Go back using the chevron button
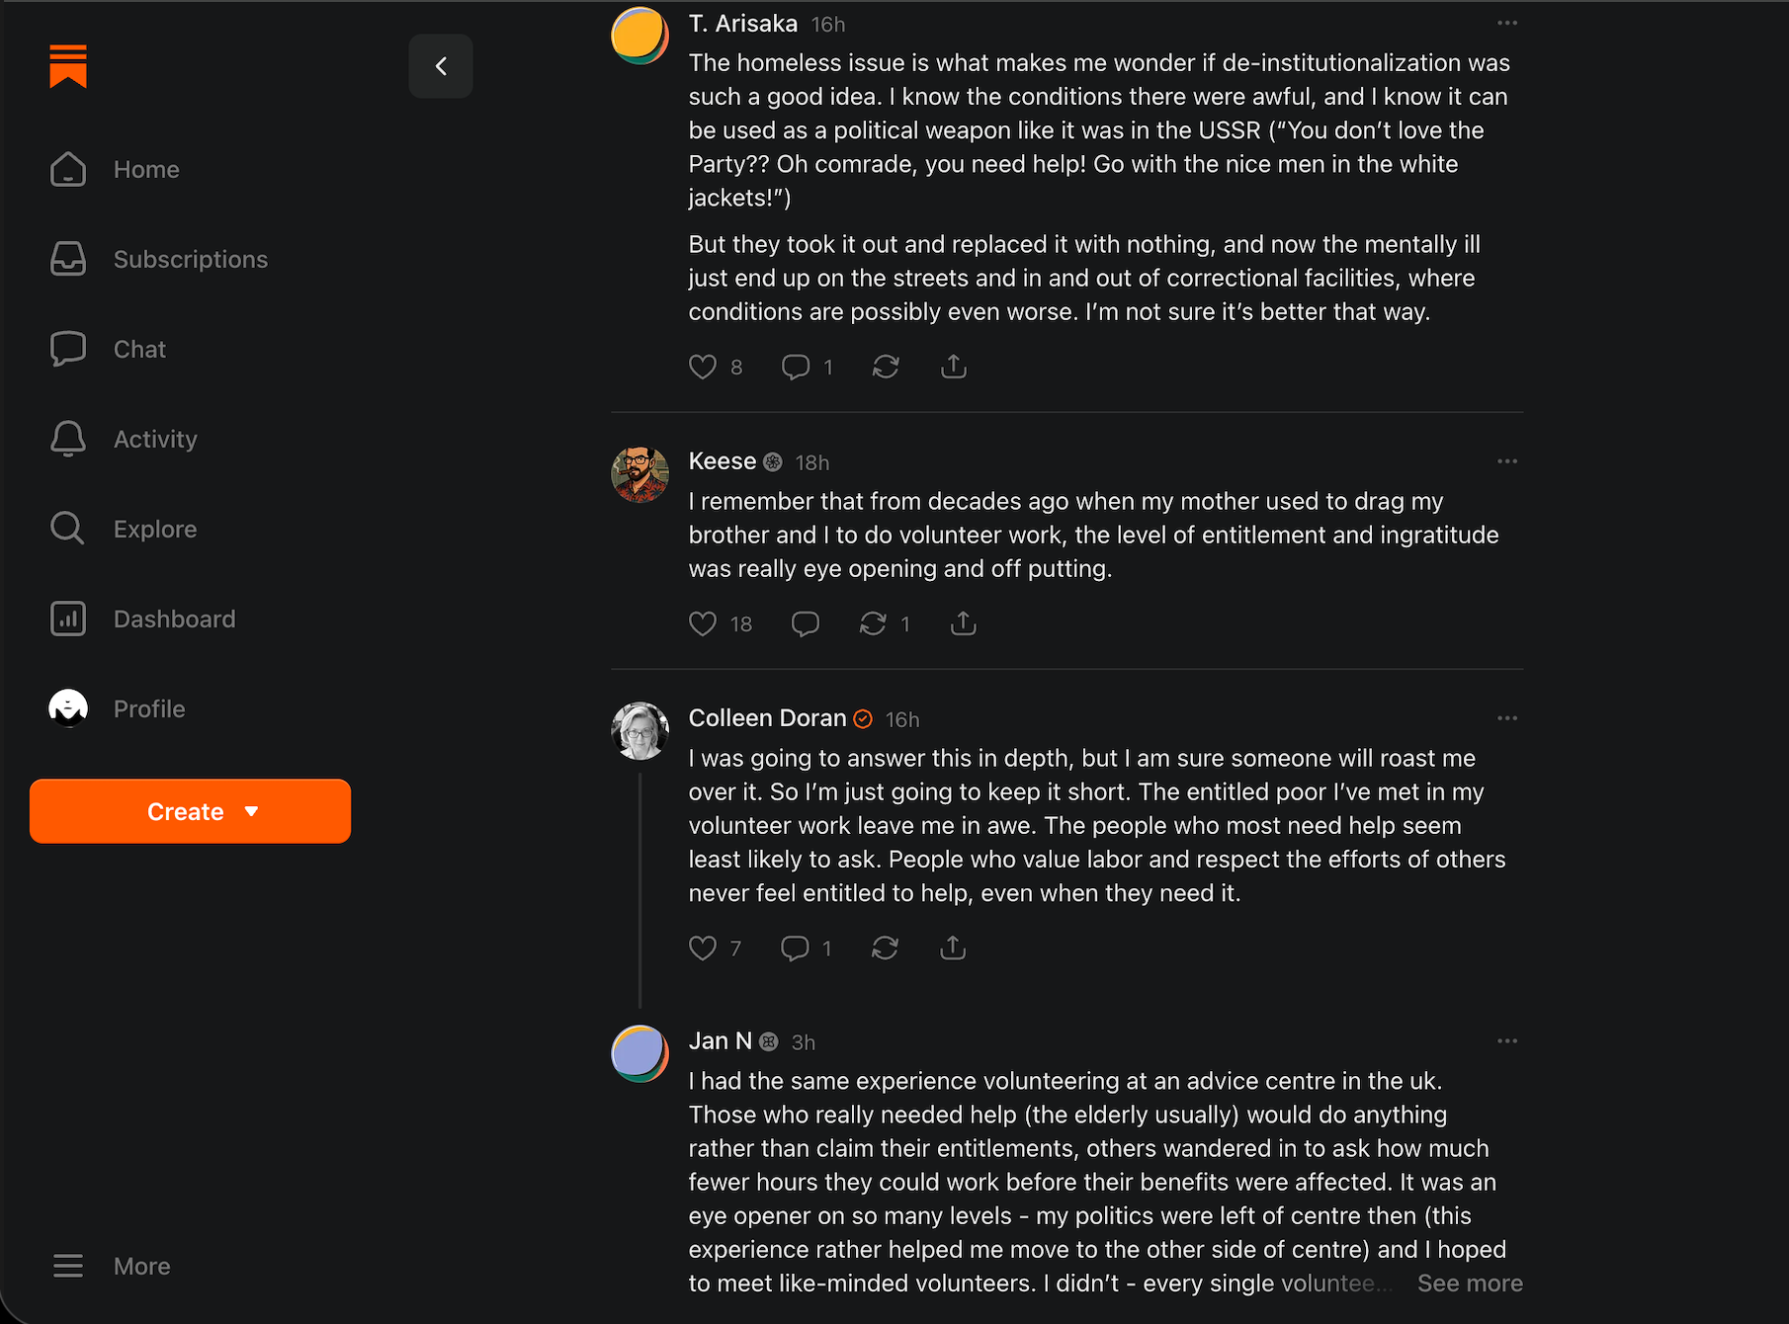Screen dimensions: 1789x1324 tap(441, 66)
